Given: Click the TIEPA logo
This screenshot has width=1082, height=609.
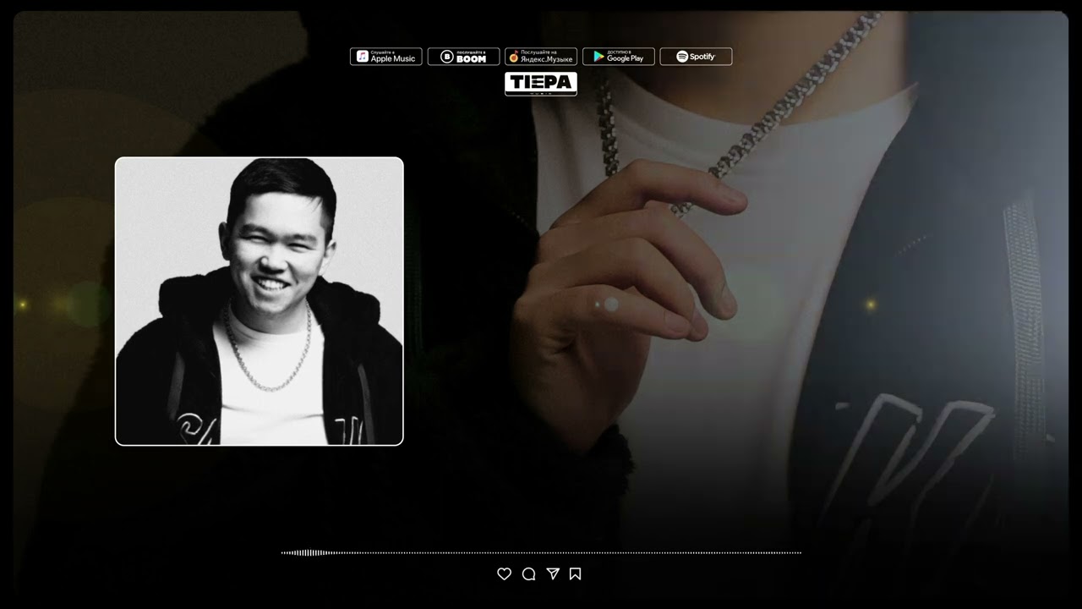Looking at the screenshot, I should pyautogui.click(x=541, y=84).
